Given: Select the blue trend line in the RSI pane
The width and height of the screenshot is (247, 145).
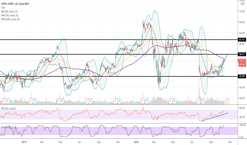Looking at the screenshot, I should (215, 117).
